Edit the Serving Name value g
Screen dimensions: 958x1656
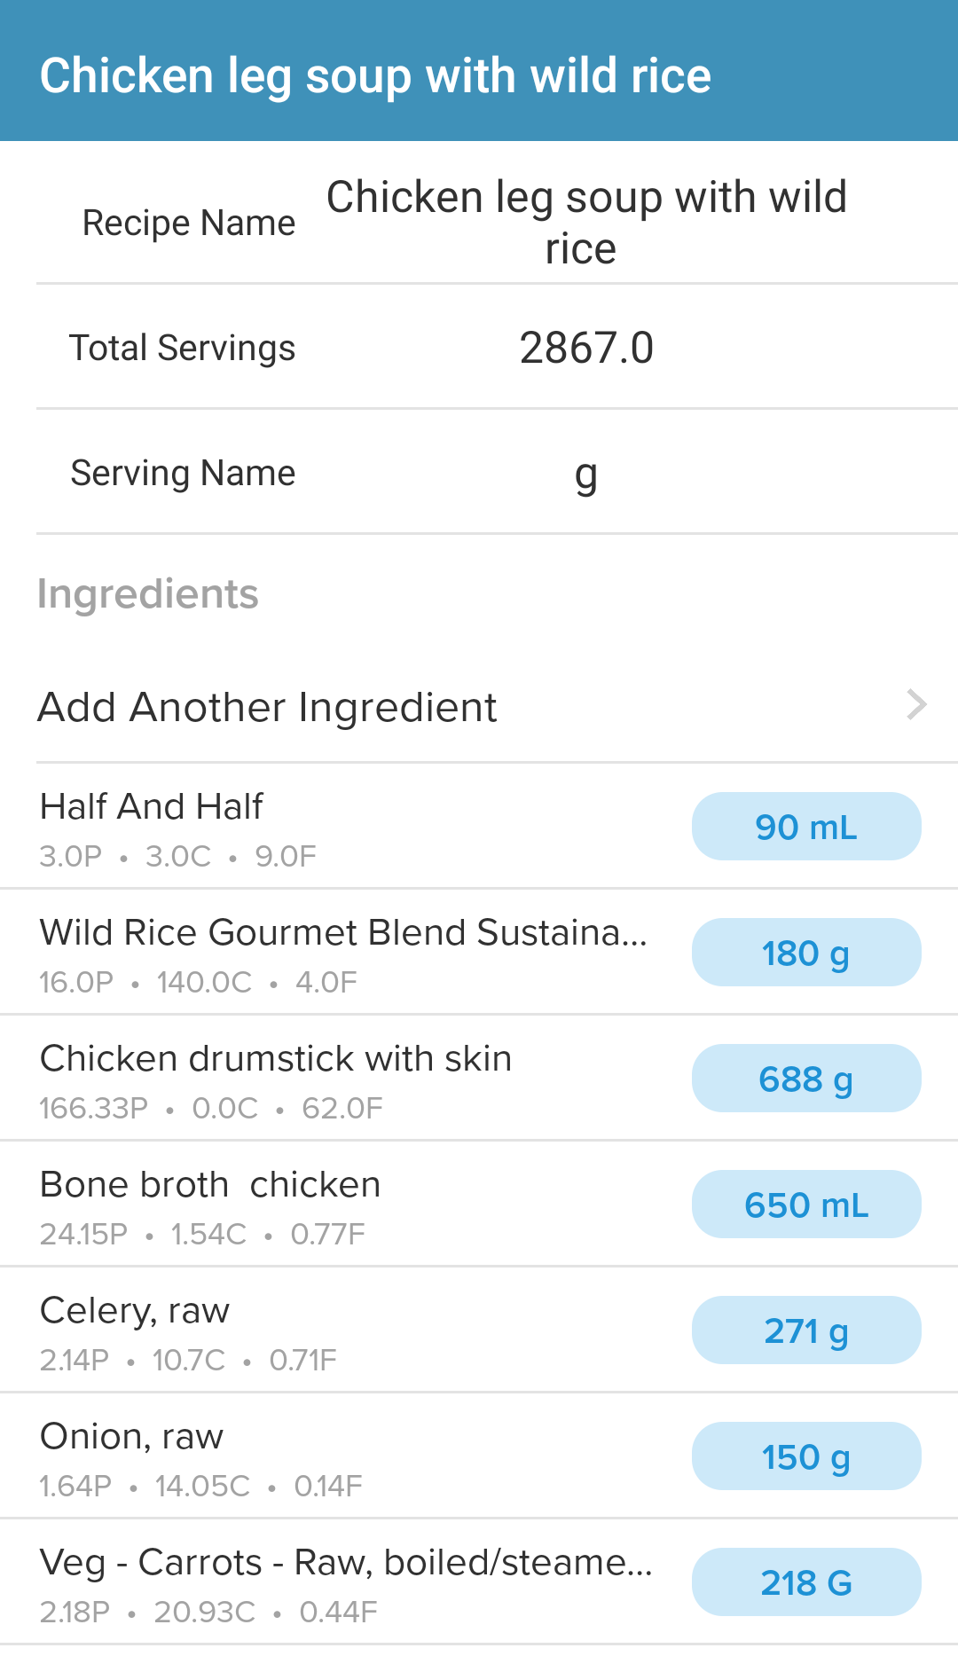pyautogui.click(x=585, y=474)
